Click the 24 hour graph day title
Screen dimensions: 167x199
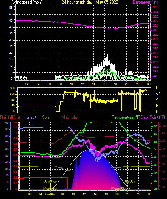tap(90, 2)
